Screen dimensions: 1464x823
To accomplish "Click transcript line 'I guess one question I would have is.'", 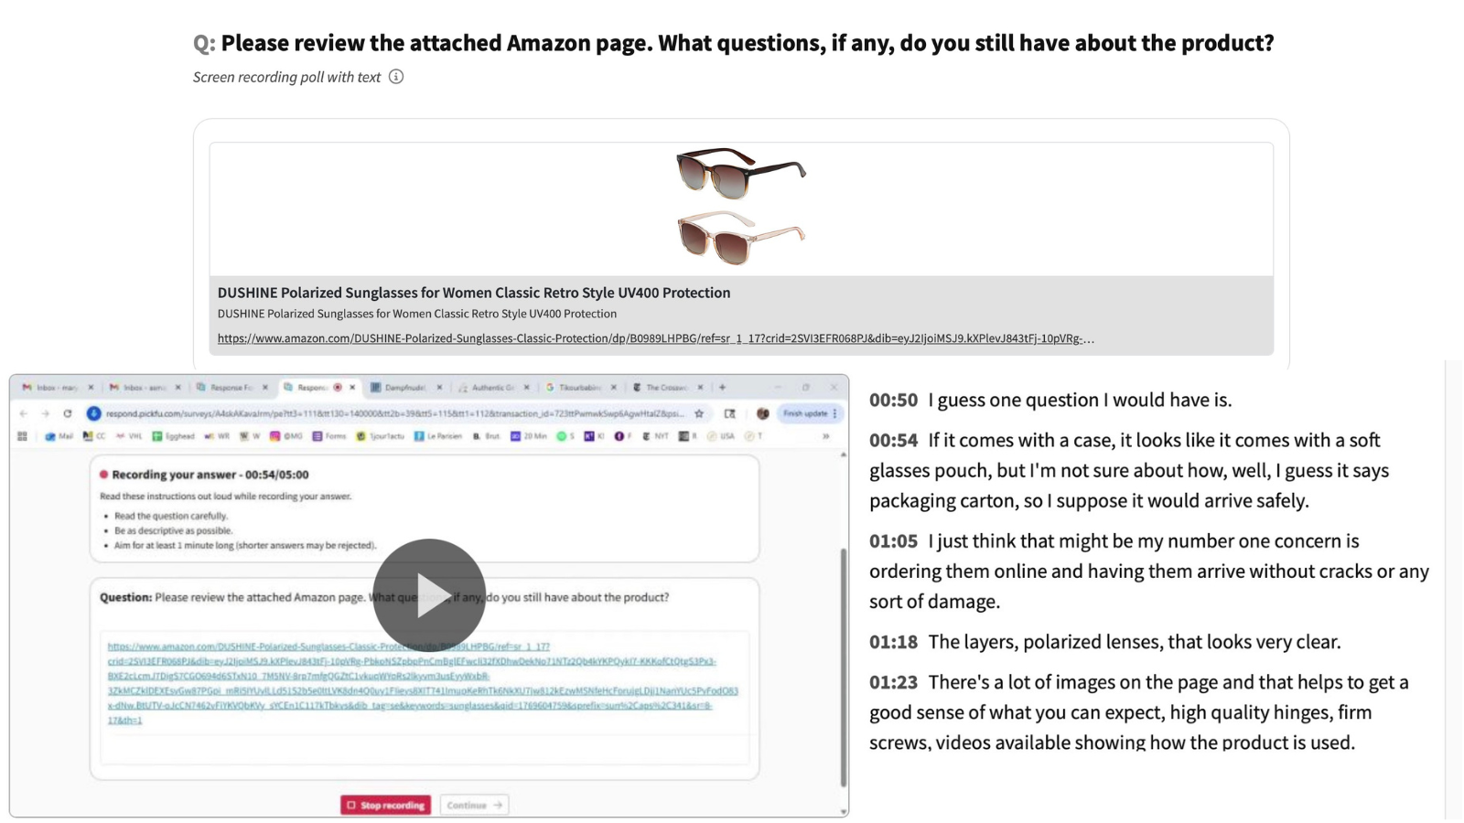I will (x=1080, y=400).
